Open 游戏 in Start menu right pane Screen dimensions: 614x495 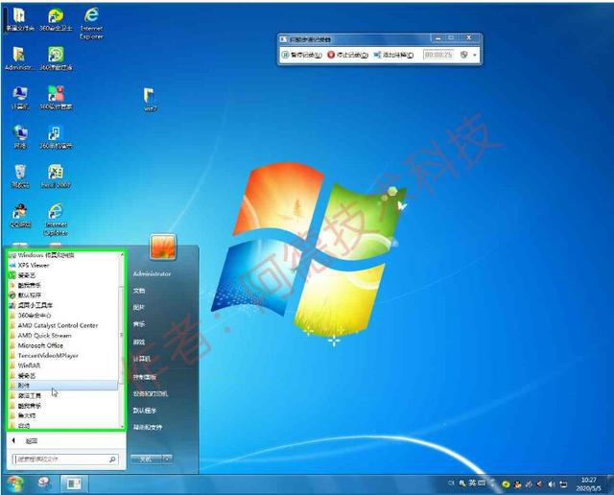[x=139, y=342]
